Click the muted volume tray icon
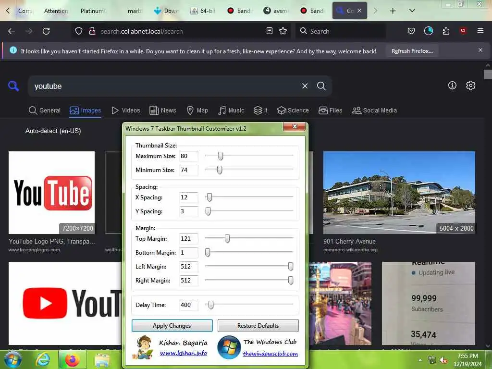Image resolution: width=492 pixels, height=369 pixels. (x=443, y=360)
